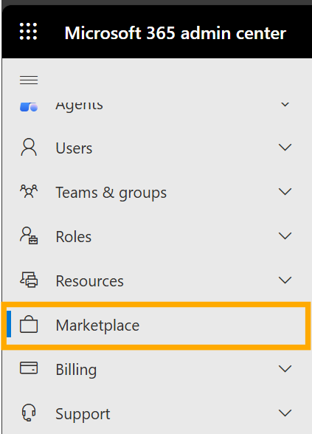The image size is (312, 434).
Task: Click the Billing credit card icon
Action: pos(29,368)
